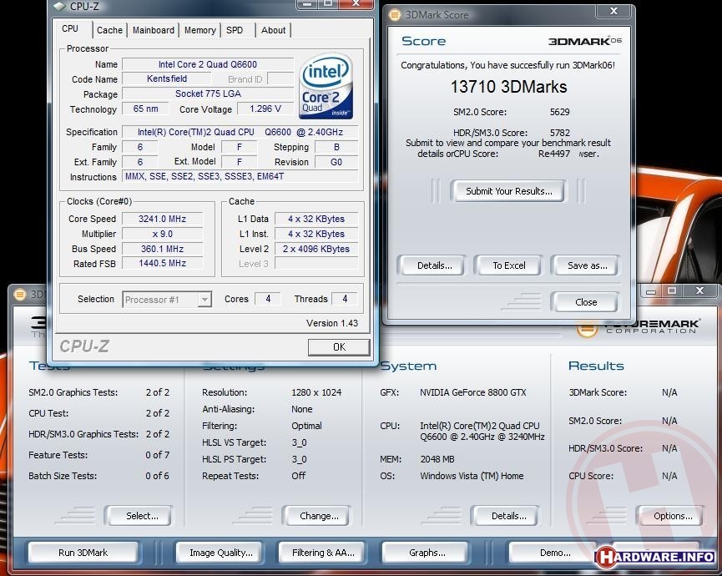Click the Cores count field
722x576 pixels.
tap(267, 299)
